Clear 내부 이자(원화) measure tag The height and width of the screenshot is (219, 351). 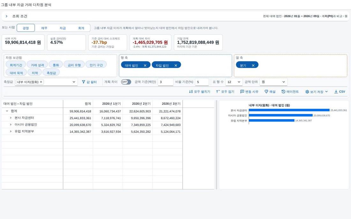(41, 82)
